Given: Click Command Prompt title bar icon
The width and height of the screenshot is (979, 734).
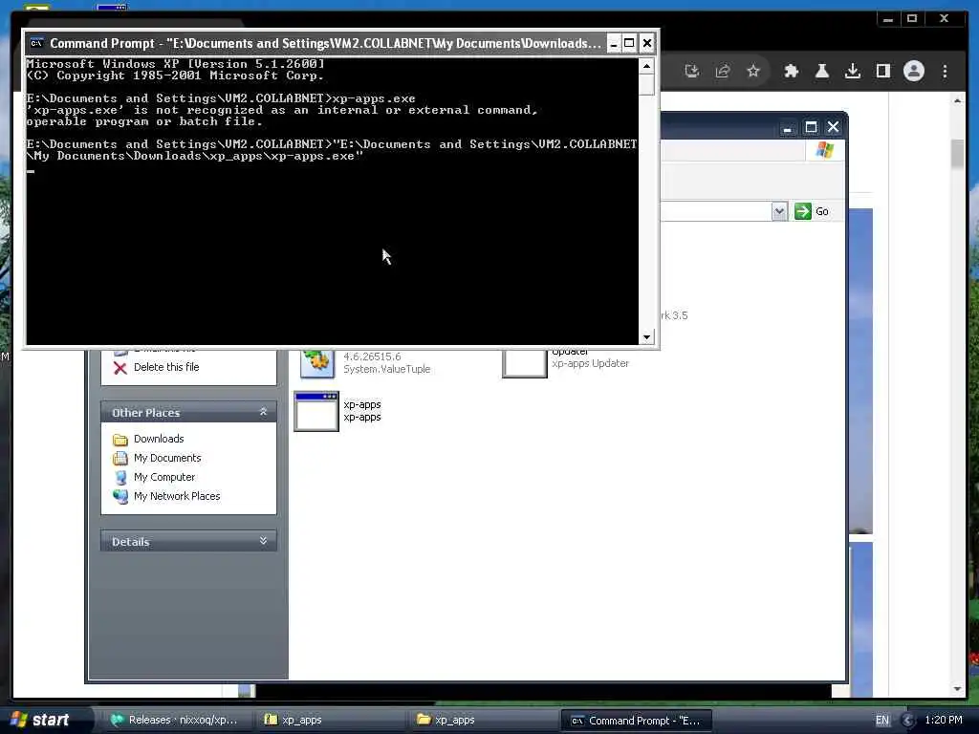Looking at the screenshot, I should click(37, 43).
